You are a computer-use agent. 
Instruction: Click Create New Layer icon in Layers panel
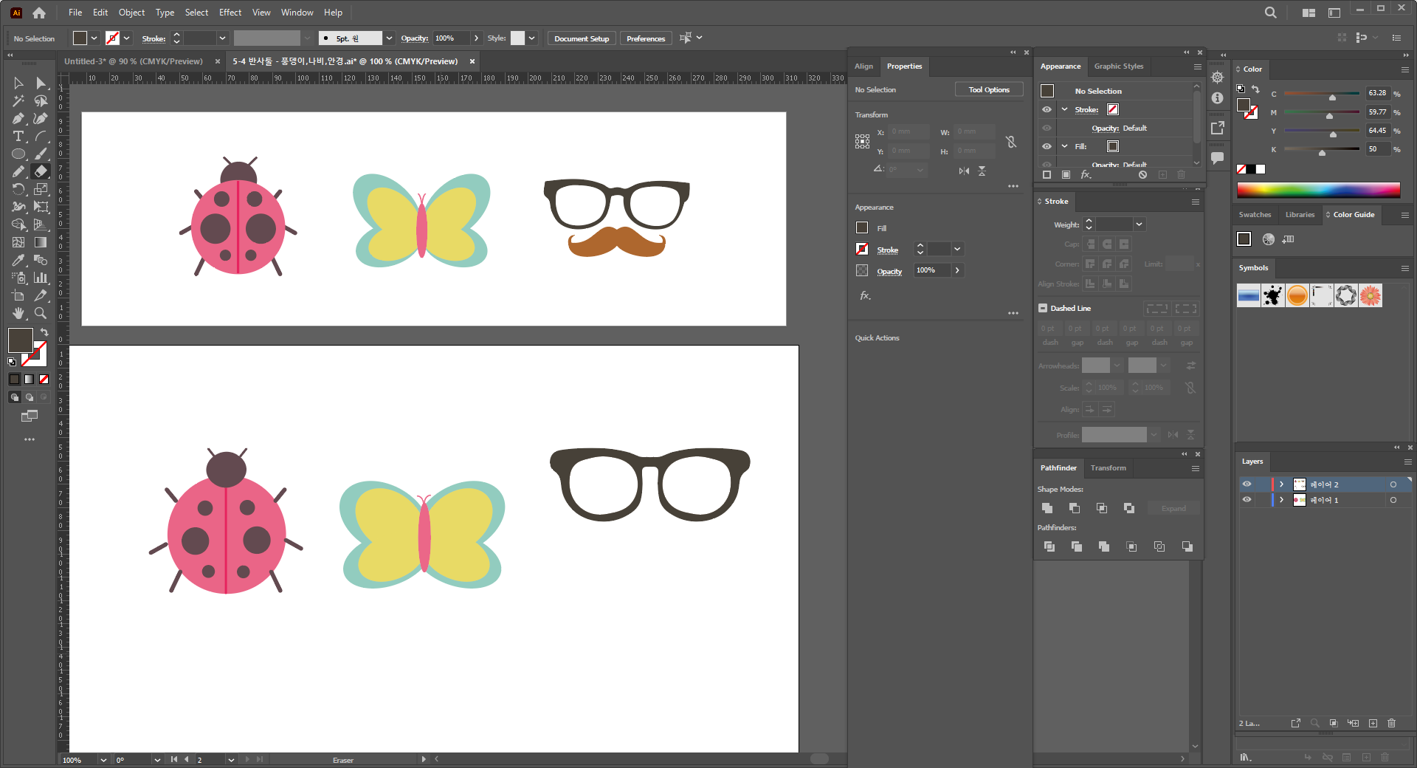[1373, 724]
